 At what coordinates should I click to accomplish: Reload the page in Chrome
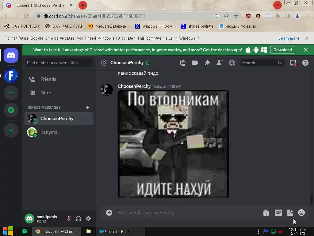pos(26,16)
